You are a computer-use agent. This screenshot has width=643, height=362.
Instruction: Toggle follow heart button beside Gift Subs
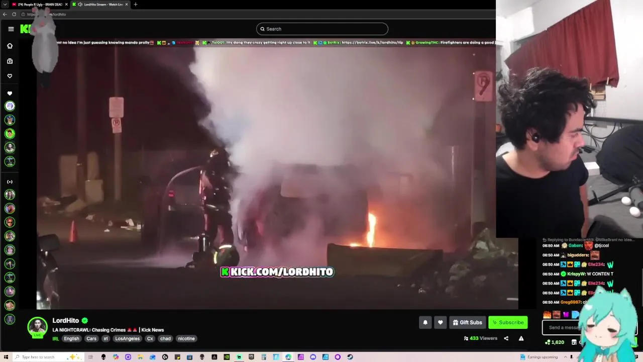click(x=440, y=322)
